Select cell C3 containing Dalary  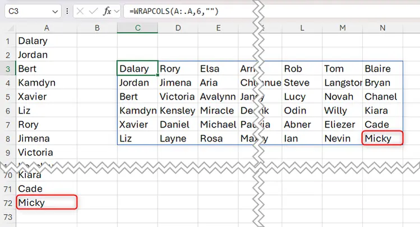[x=137, y=69]
